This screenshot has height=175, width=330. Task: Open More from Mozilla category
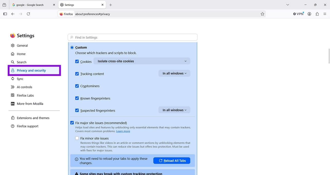[34, 104]
